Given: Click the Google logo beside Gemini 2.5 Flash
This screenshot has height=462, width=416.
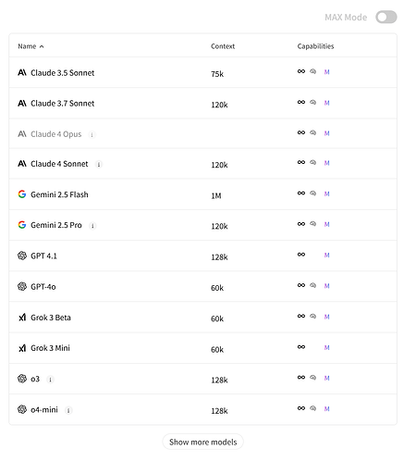Looking at the screenshot, I should click(22, 194).
